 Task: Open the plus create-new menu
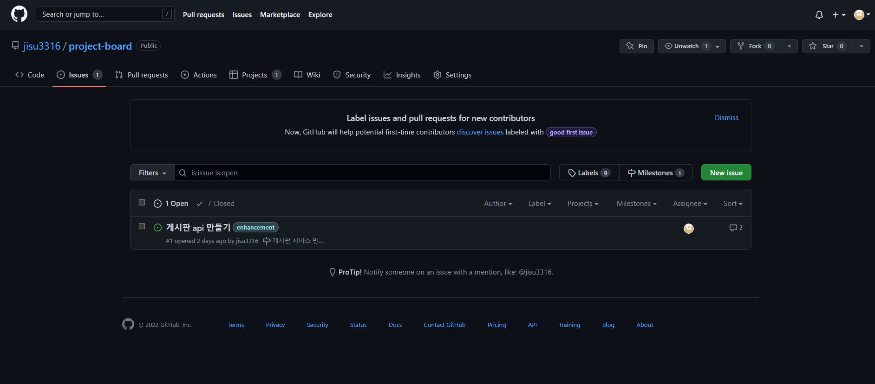point(839,15)
